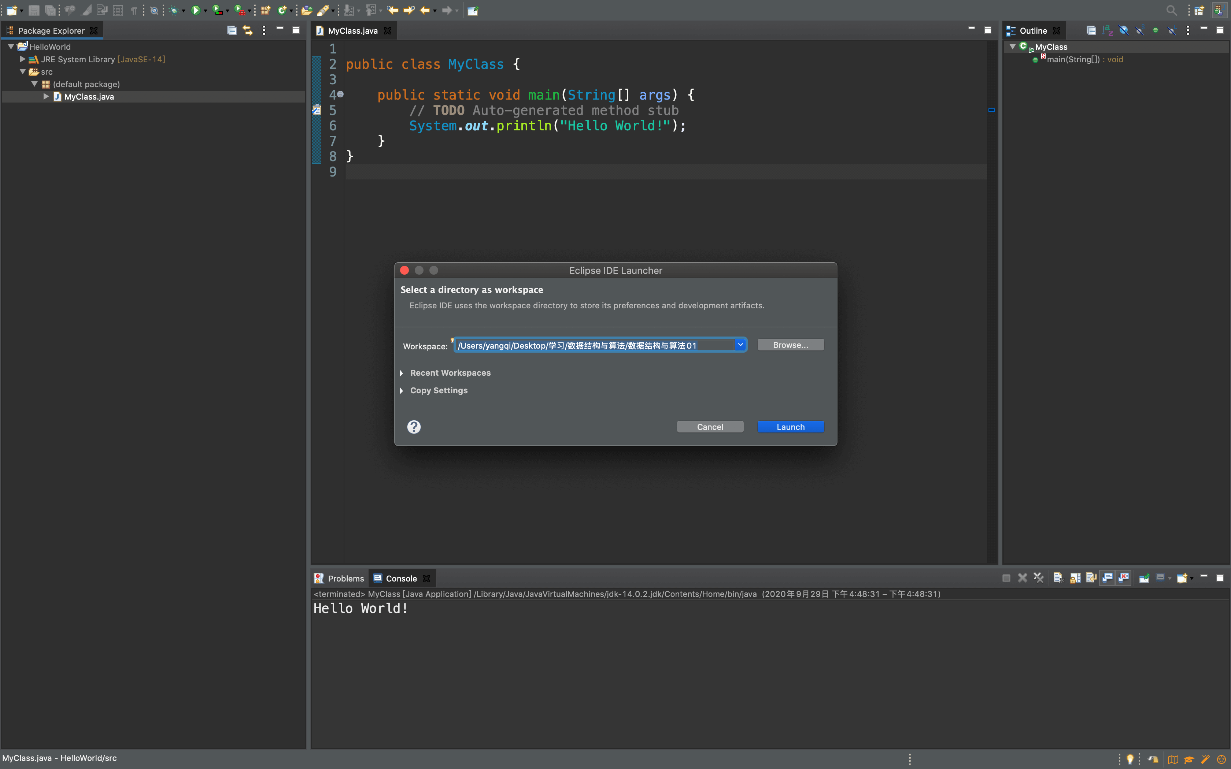Click Clear Console icon
The image size is (1231, 769).
coord(1058,578)
